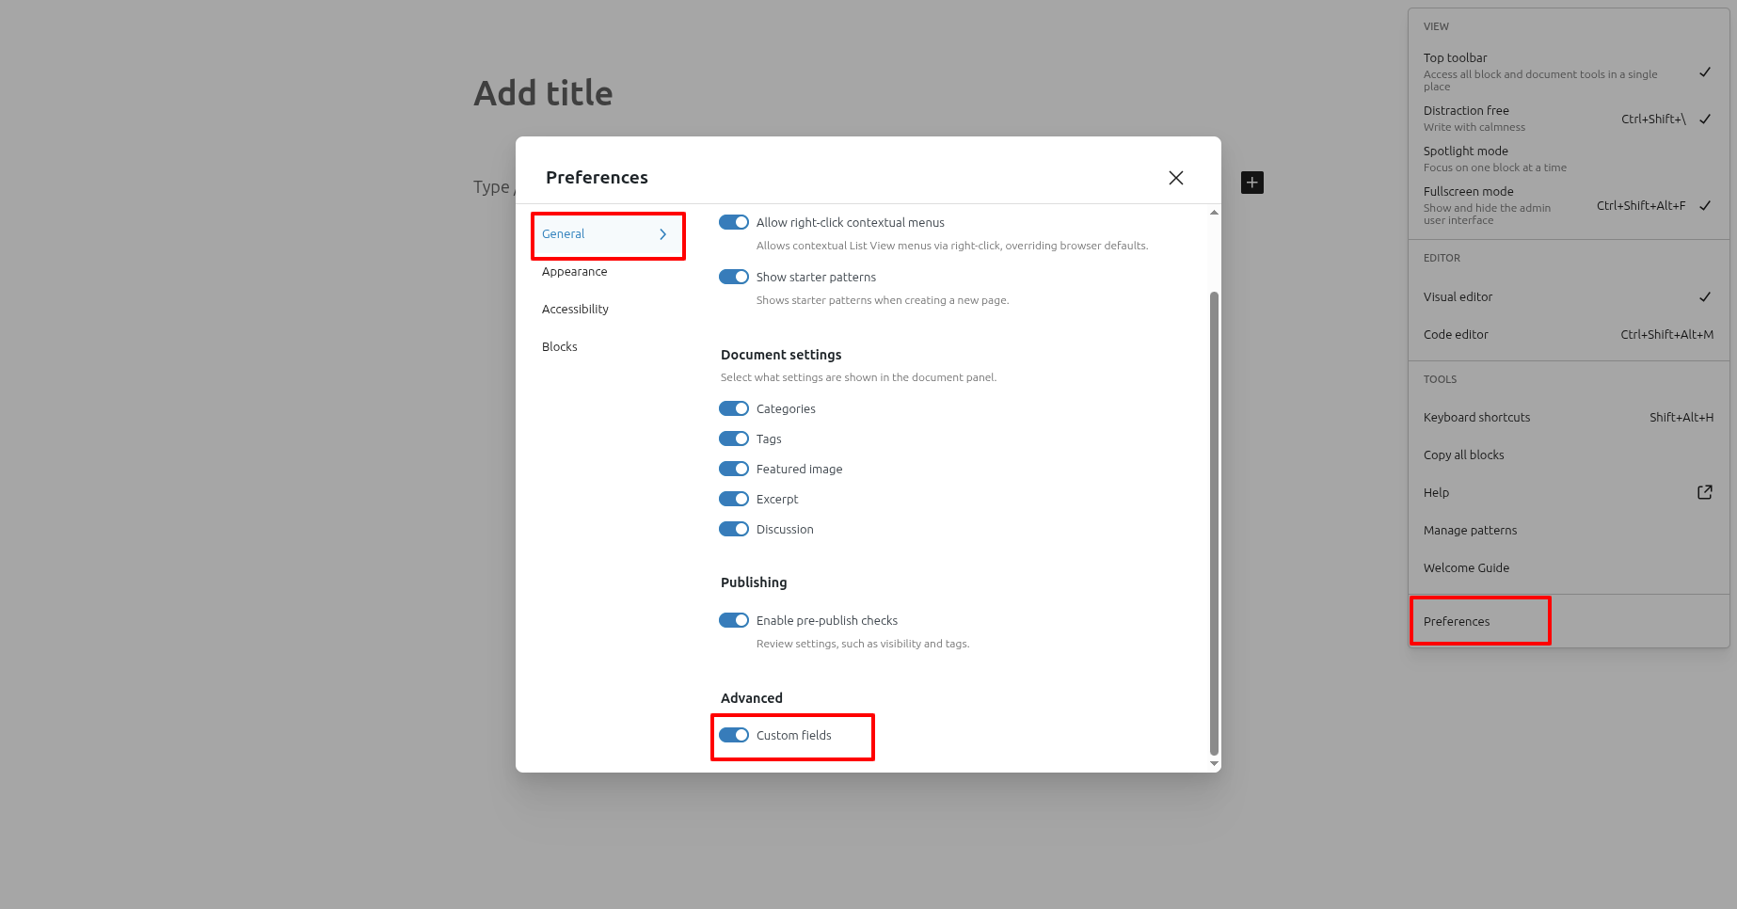Screen dimensions: 1737x909
Task: Click the external link icon next to Help
Action: click(x=1704, y=492)
